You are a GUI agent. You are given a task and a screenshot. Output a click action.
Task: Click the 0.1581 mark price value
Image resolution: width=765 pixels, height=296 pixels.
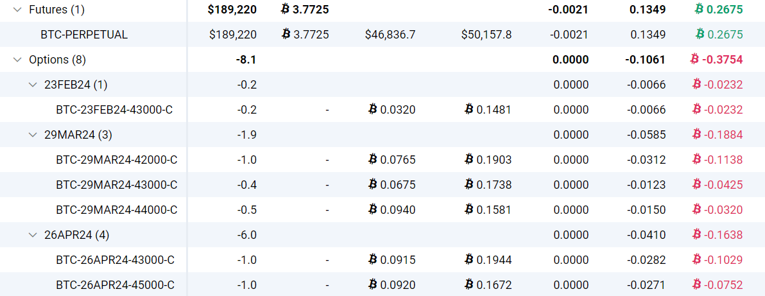pyautogui.click(x=488, y=210)
